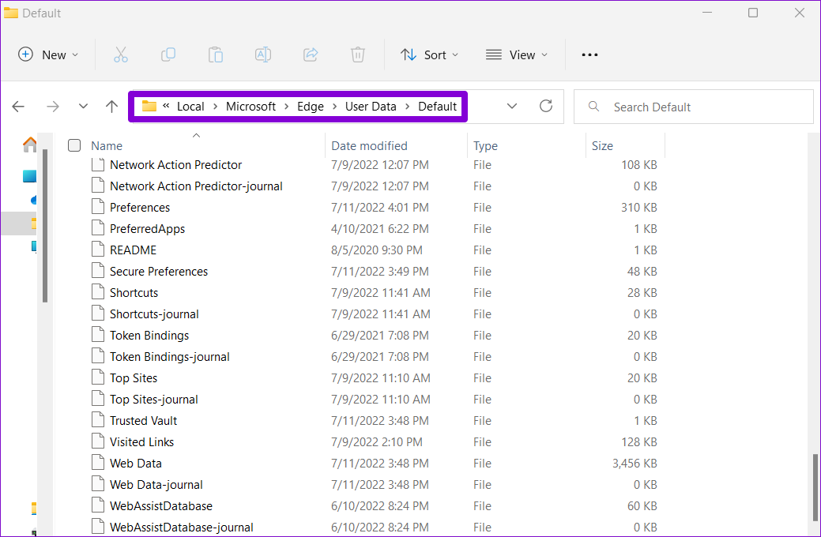Screen dimensions: 821x537
Task: Sort files by Date modified column
Action: click(x=369, y=145)
